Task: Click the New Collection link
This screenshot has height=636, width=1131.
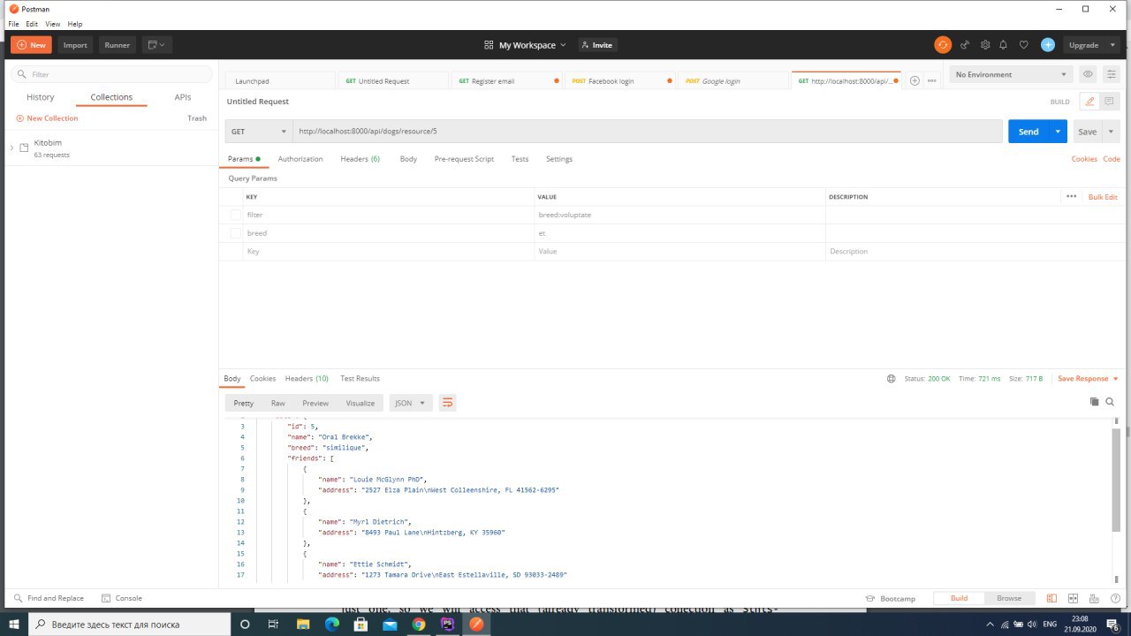Action: click(47, 118)
